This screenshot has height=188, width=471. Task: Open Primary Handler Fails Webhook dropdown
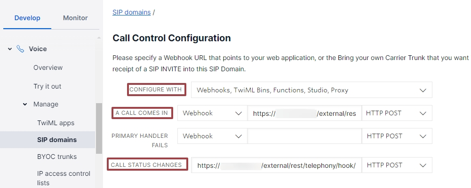click(212, 136)
